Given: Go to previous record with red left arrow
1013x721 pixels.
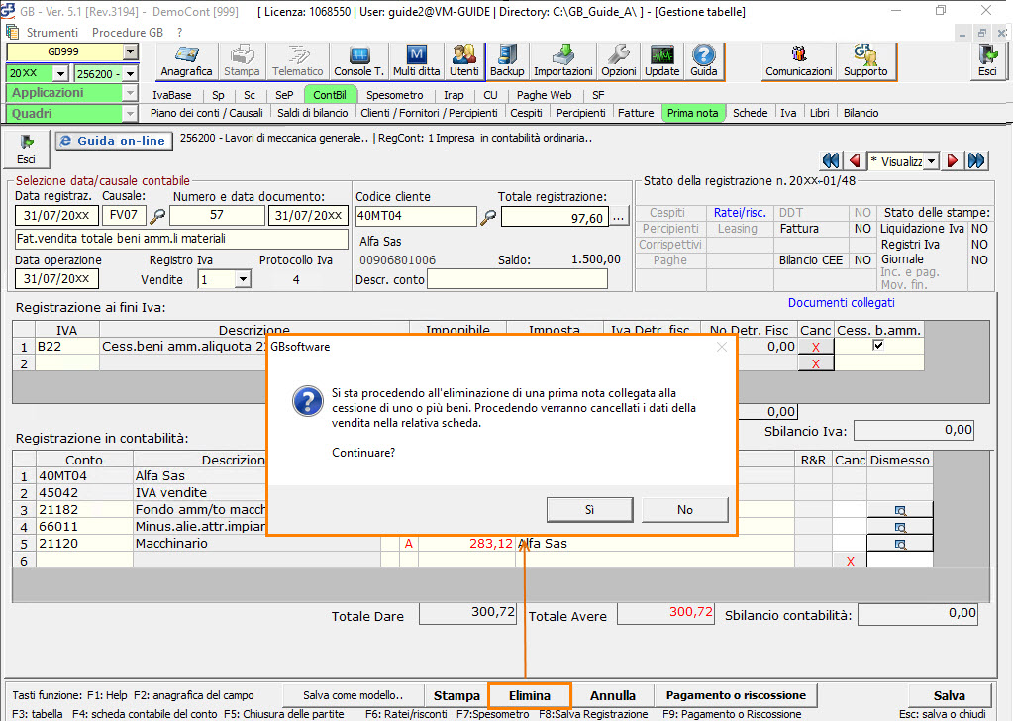Looking at the screenshot, I should coord(855,160).
